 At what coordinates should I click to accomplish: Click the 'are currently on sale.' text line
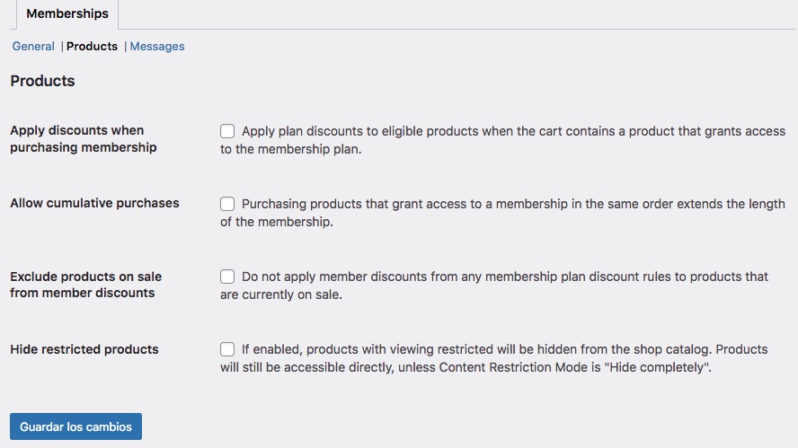[281, 294]
